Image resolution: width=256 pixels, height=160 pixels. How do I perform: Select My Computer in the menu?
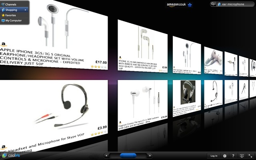click(x=14, y=20)
